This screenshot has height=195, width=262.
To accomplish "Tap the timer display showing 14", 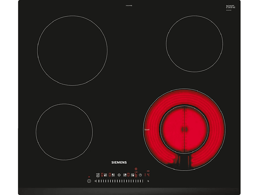I will (147, 175).
